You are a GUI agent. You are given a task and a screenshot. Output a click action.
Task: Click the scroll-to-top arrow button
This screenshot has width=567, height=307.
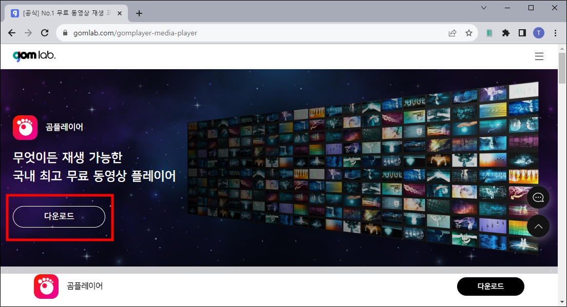pos(538,226)
